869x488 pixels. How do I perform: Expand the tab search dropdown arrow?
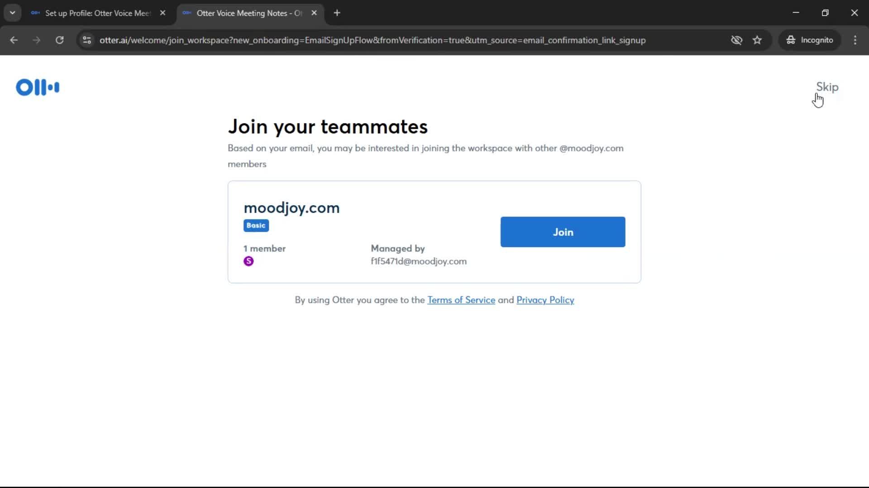coord(12,13)
